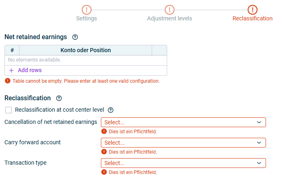
Task: Click the Konto oder Position column header
Action: tap(85, 50)
